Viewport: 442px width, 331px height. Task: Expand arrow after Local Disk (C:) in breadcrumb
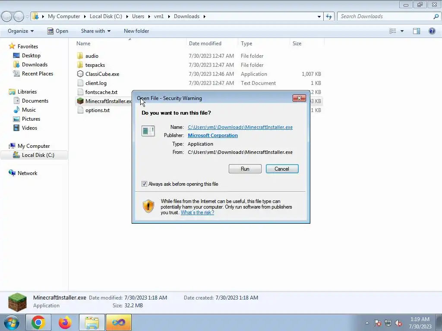127,17
